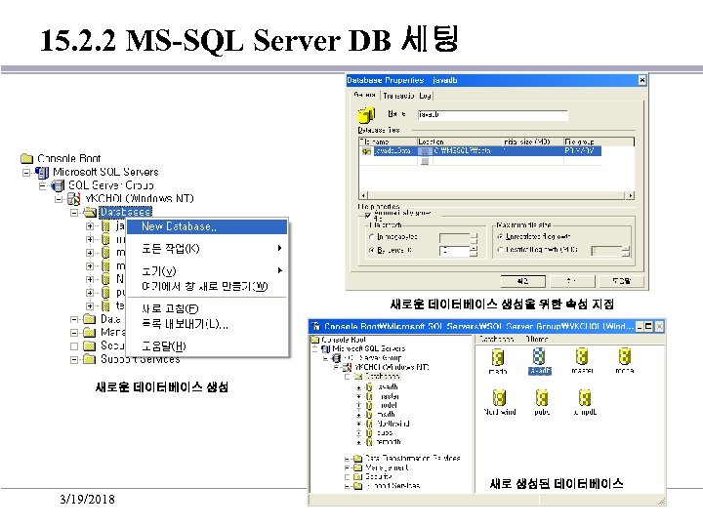703x527 pixels.
Task: Choose 도움말(H) in context menu
Action: tap(207, 345)
